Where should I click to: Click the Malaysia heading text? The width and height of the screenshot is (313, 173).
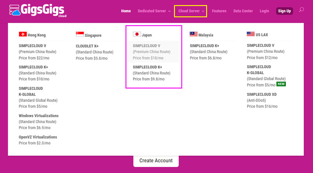206,35
